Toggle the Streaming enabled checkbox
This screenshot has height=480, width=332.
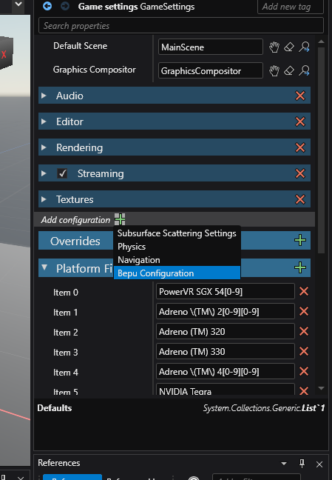[x=62, y=173]
